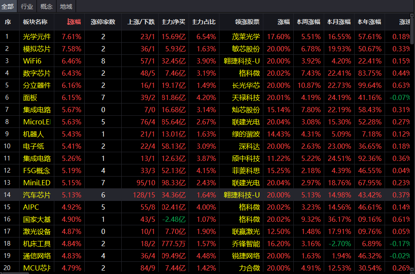Click the sorted 涨幅 header beside 板块名称
This screenshot has height=274, width=415.
coord(74,22)
